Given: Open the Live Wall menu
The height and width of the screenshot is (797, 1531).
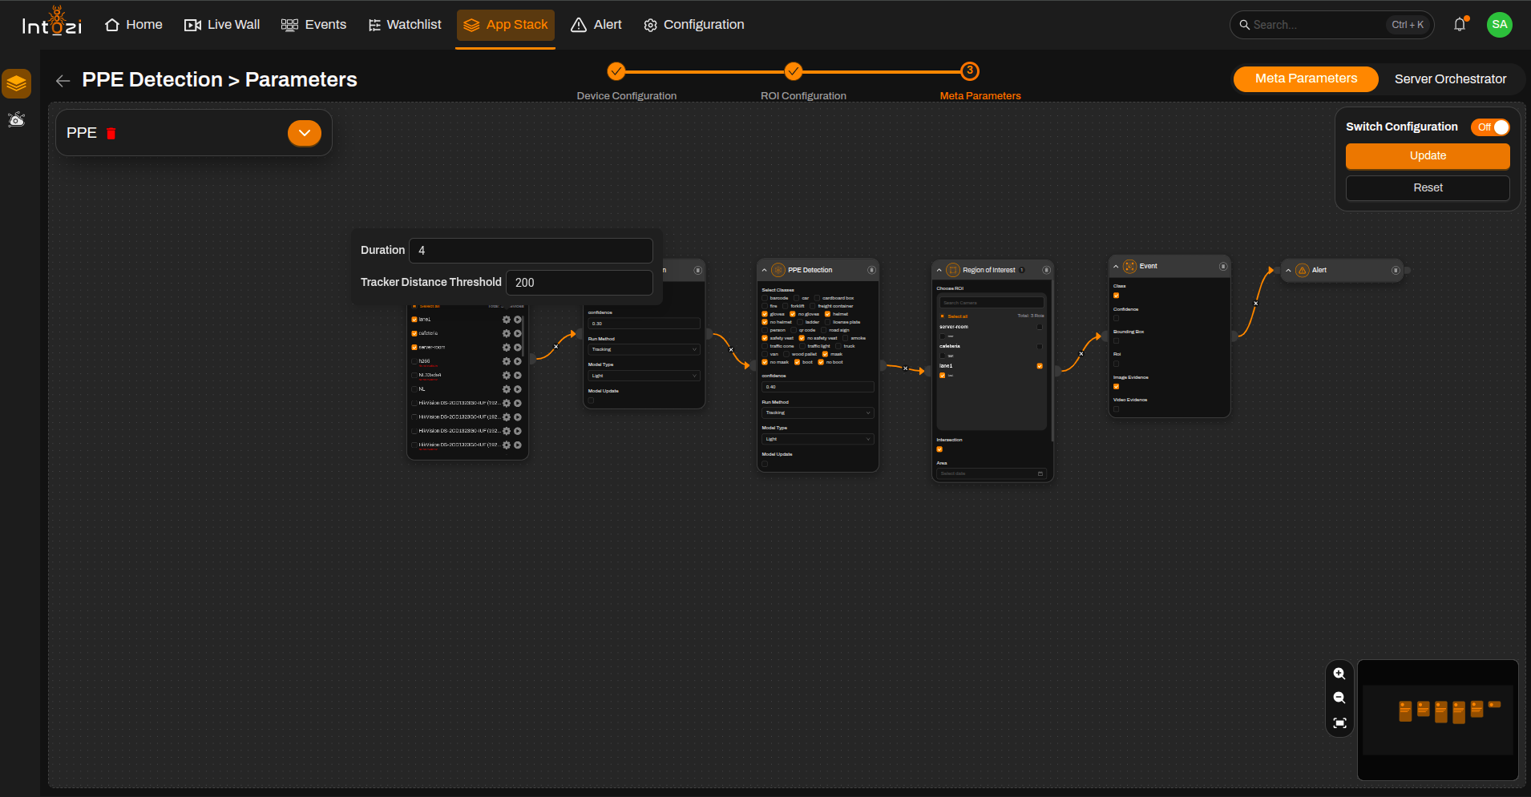Looking at the screenshot, I should (x=222, y=25).
